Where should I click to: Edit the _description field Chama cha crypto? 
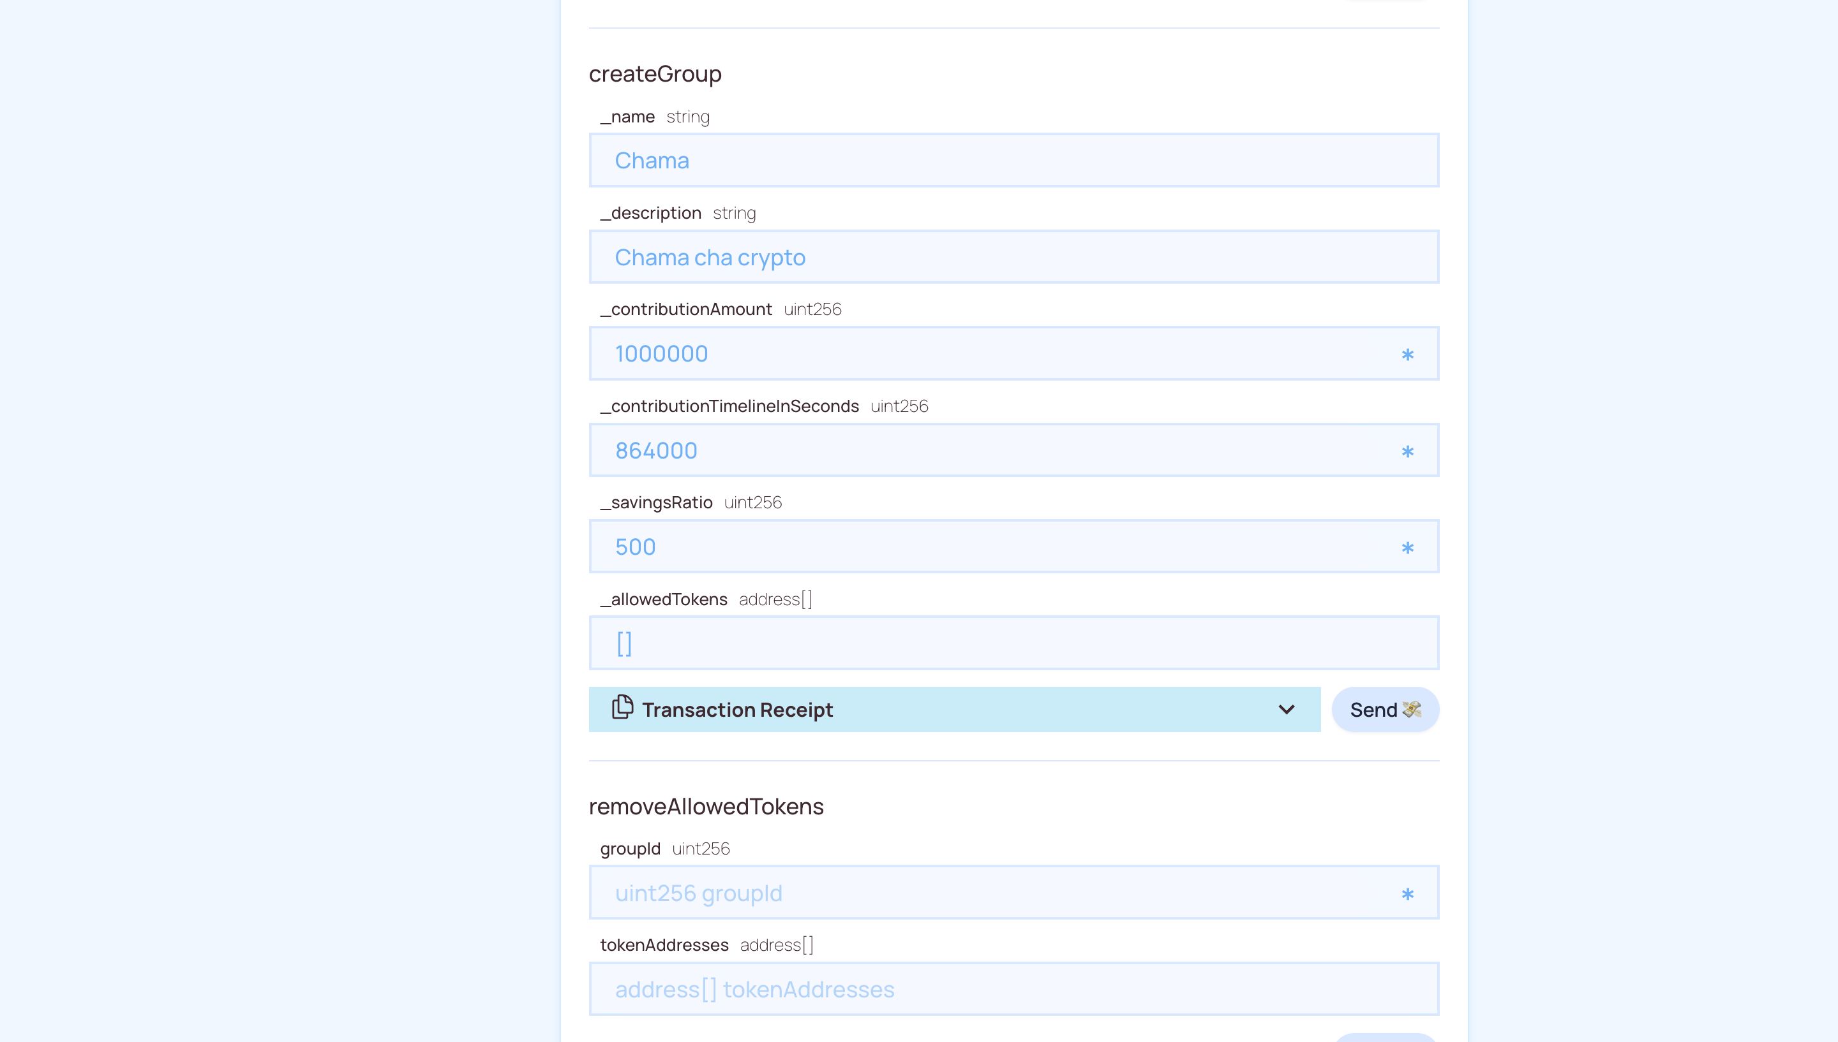(1014, 257)
